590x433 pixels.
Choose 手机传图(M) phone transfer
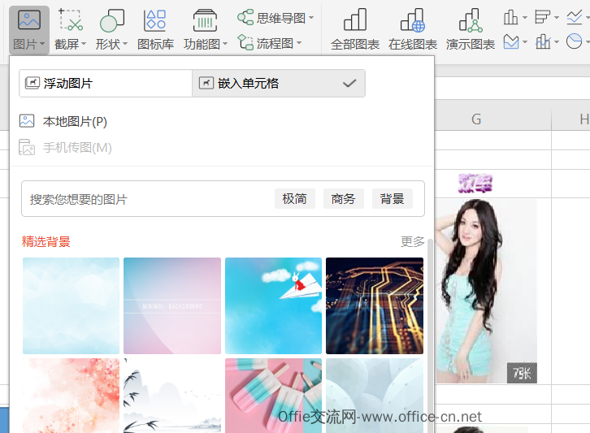tap(66, 148)
